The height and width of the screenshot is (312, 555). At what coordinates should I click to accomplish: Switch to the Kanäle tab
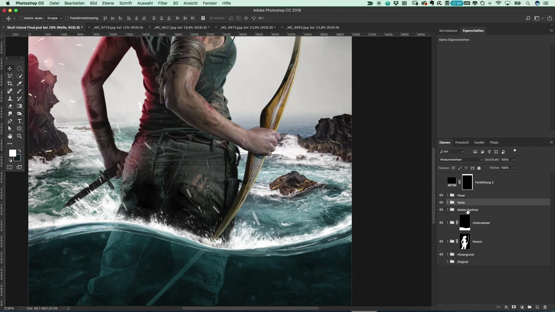pos(479,142)
